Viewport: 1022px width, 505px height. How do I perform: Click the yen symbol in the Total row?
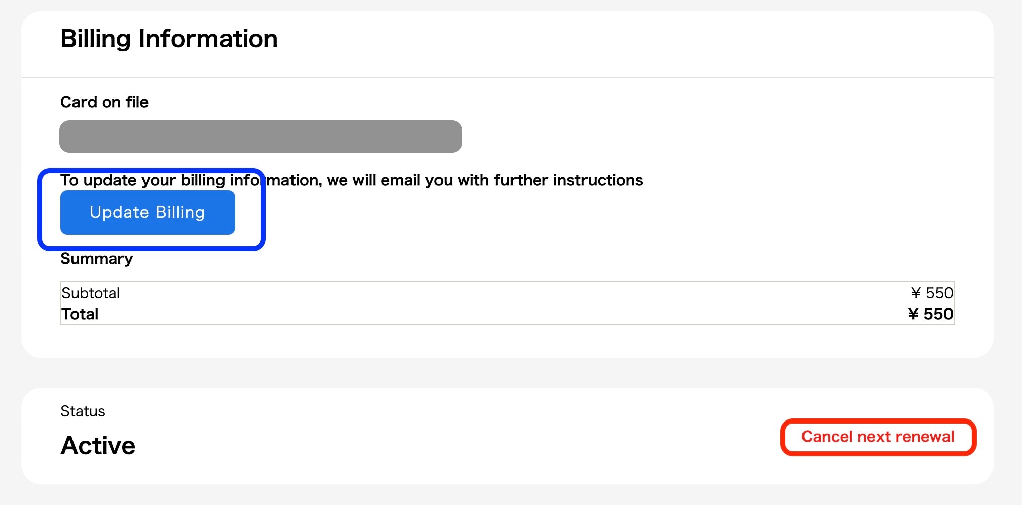(x=913, y=314)
